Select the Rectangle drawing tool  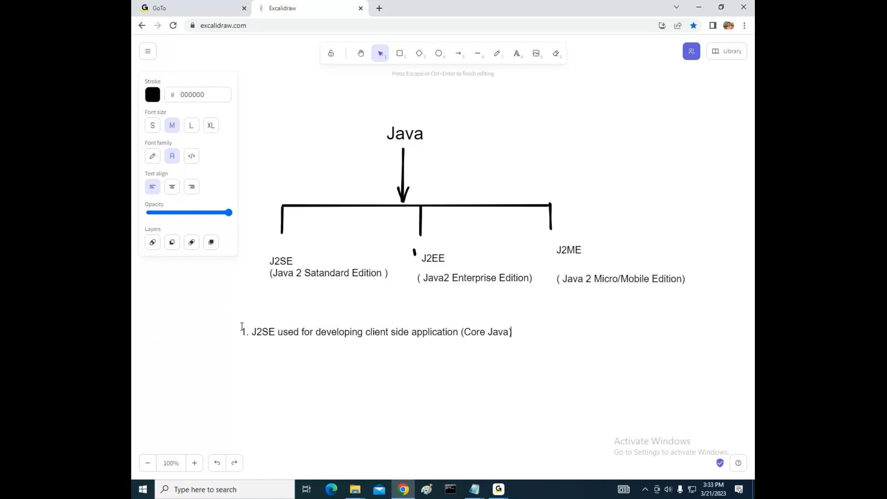pyautogui.click(x=400, y=53)
